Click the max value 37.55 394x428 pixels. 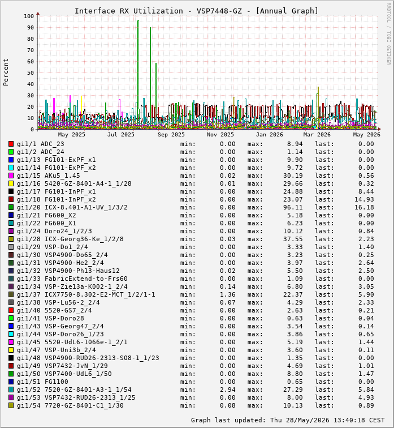pos(293,239)
